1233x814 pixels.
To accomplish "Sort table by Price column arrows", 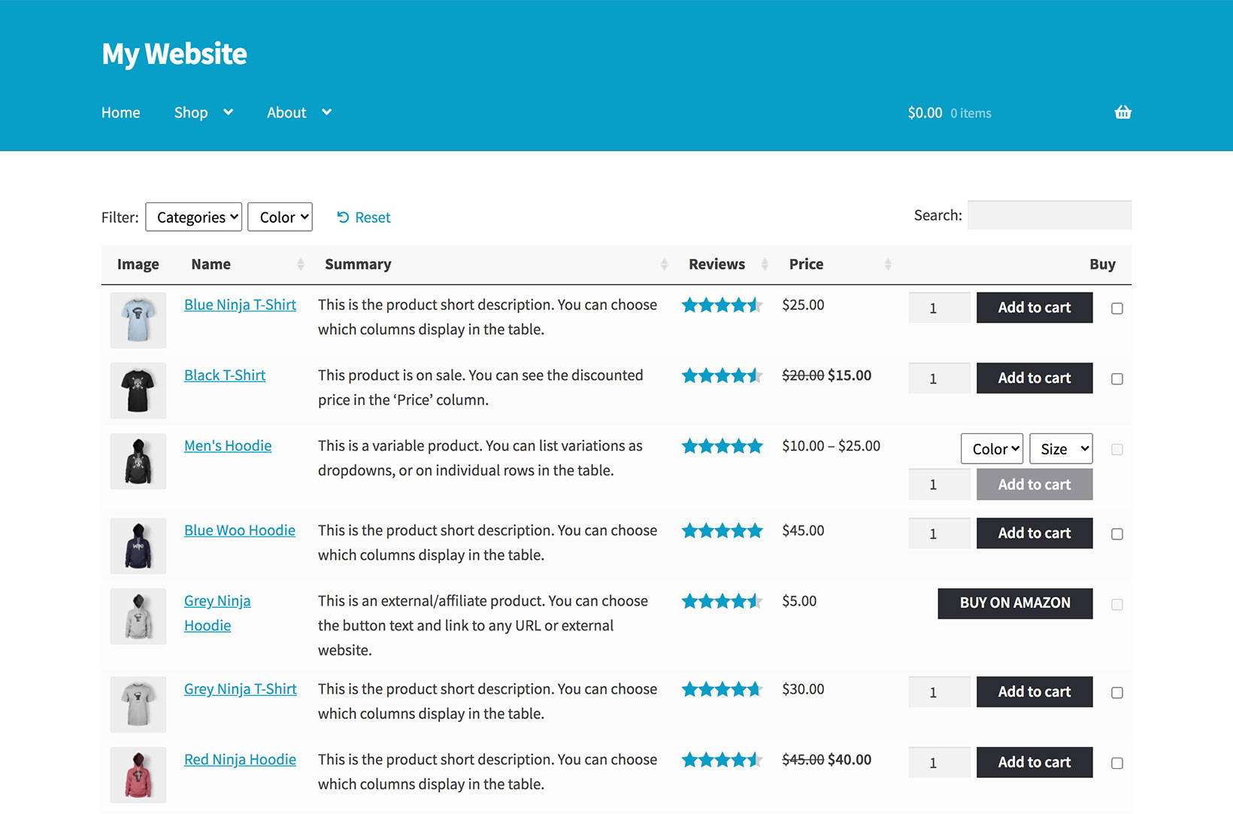I will pyautogui.click(x=888, y=264).
